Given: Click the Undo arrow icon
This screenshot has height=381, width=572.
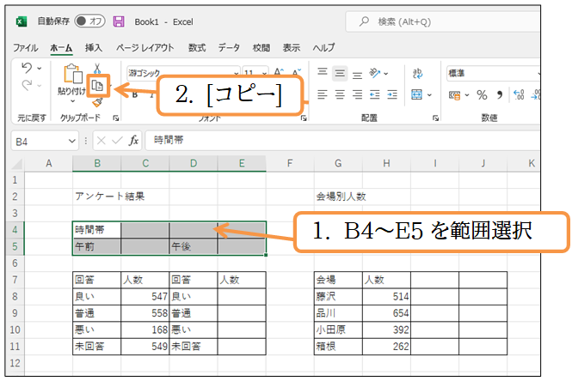Looking at the screenshot, I should point(27,68).
